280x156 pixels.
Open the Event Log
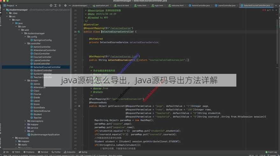(271, 152)
